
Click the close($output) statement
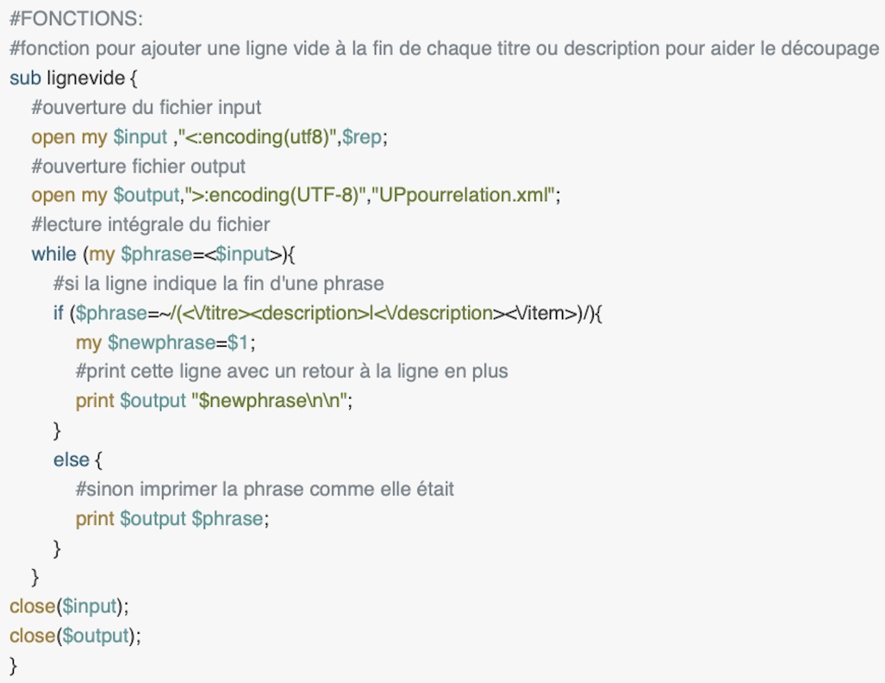[x=75, y=636]
